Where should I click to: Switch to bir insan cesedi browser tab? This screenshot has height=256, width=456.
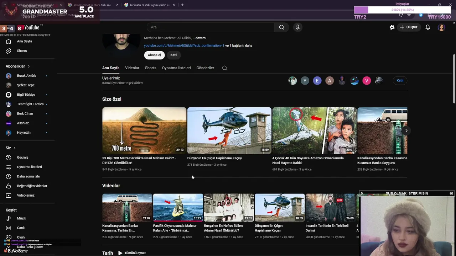150,5
